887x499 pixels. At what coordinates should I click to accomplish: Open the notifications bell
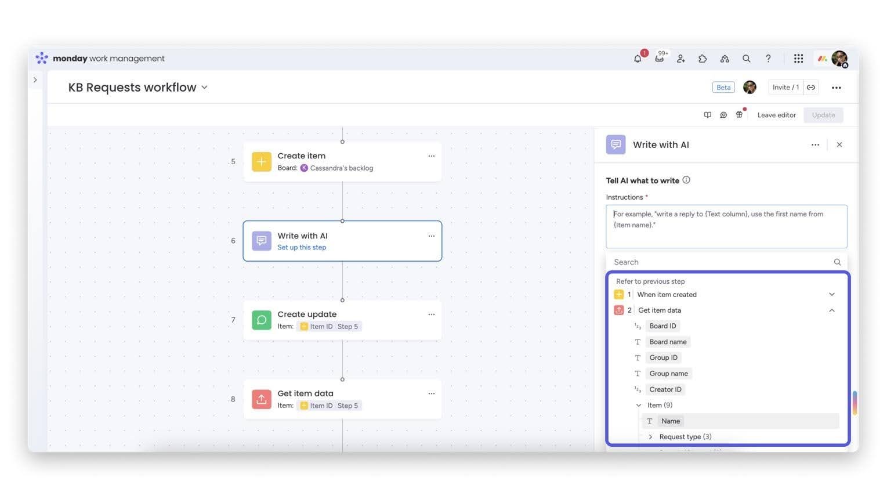pyautogui.click(x=638, y=59)
